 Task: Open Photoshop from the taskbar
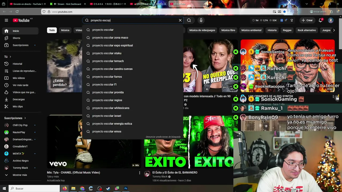point(126,189)
